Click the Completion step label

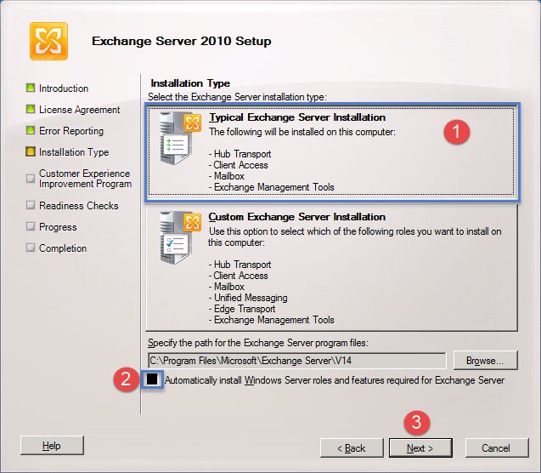[63, 248]
